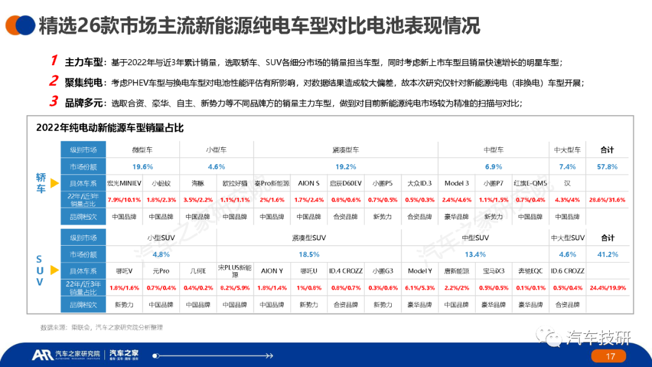Click the 大众ID.3 model cell
Viewport: 652px width, 367px height.
pyautogui.click(x=420, y=183)
